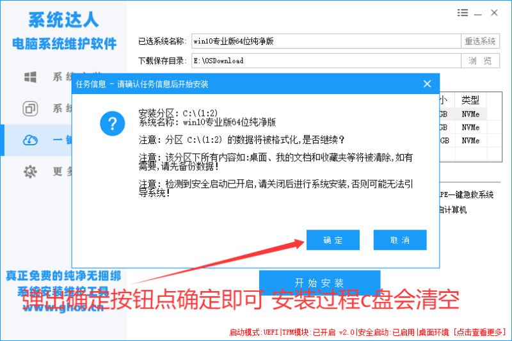Select the cloud reinstall sidebar icon
Viewport: 512px width, 341px height.
click(x=30, y=140)
